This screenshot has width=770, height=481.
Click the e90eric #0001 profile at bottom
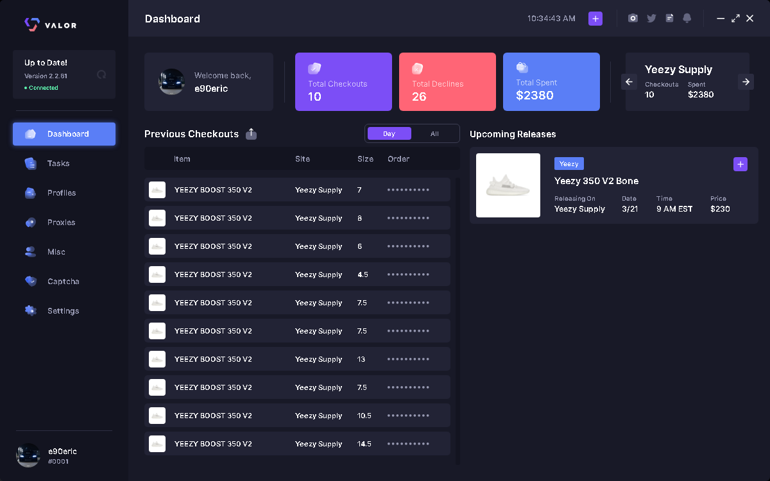click(x=48, y=455)
